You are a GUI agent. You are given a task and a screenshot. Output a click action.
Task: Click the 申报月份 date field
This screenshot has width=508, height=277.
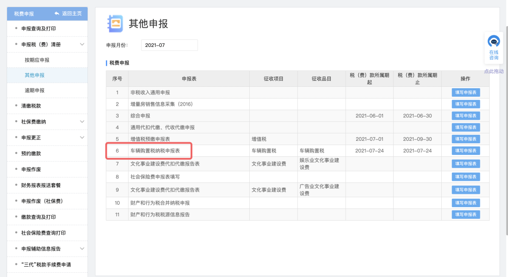point(169,45)
